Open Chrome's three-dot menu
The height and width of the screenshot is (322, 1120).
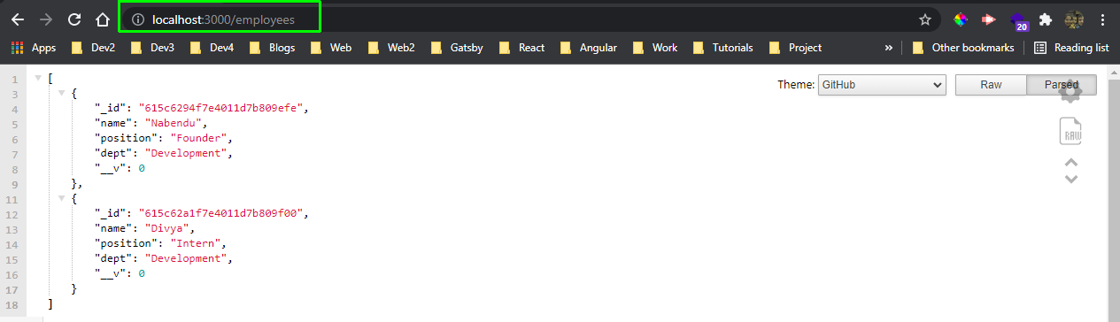click(1102, 19)
